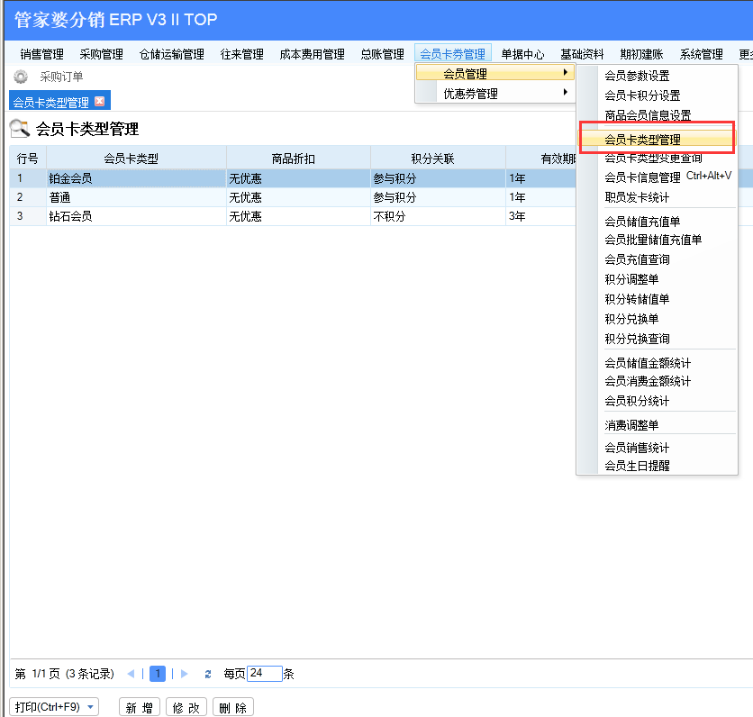Image resolution: width=753 pixels, height=717 pixels.
Task: Go to the next page with the right arrow
Action: 185,674
